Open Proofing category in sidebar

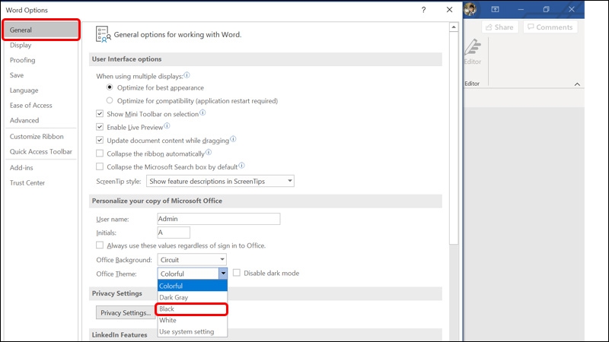(41, 60)
